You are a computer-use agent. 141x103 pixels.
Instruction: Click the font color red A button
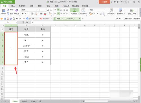point(45,14)
